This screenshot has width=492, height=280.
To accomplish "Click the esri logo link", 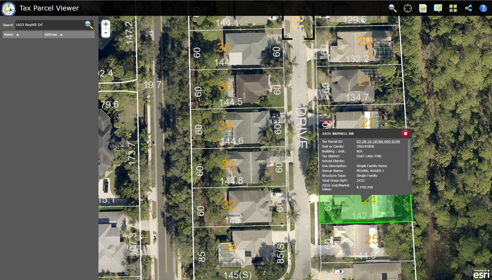I will [481, 274].
